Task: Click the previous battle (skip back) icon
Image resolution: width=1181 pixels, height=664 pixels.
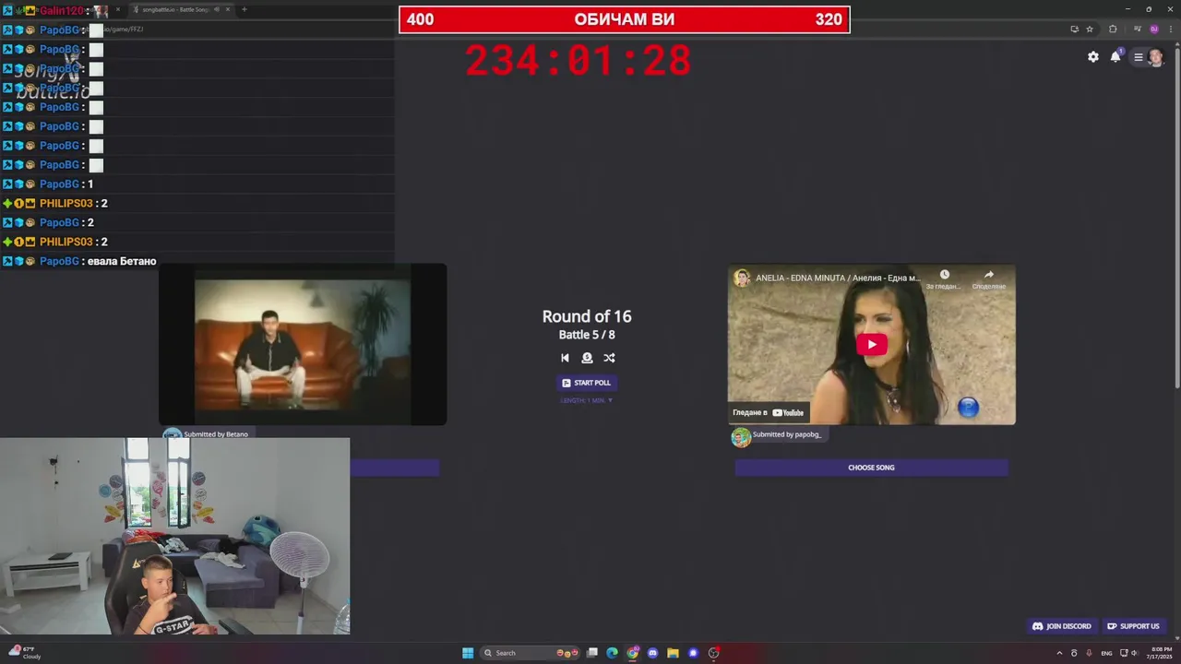Action: point(565,358)
